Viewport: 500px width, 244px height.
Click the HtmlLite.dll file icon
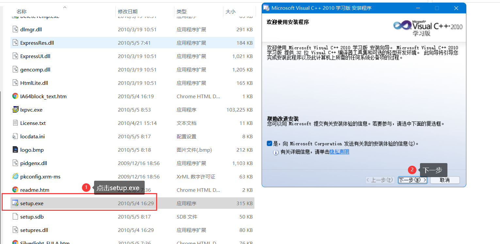[x=15, y=83]
